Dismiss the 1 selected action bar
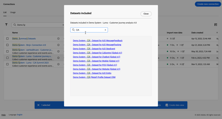 coord(38,105)
